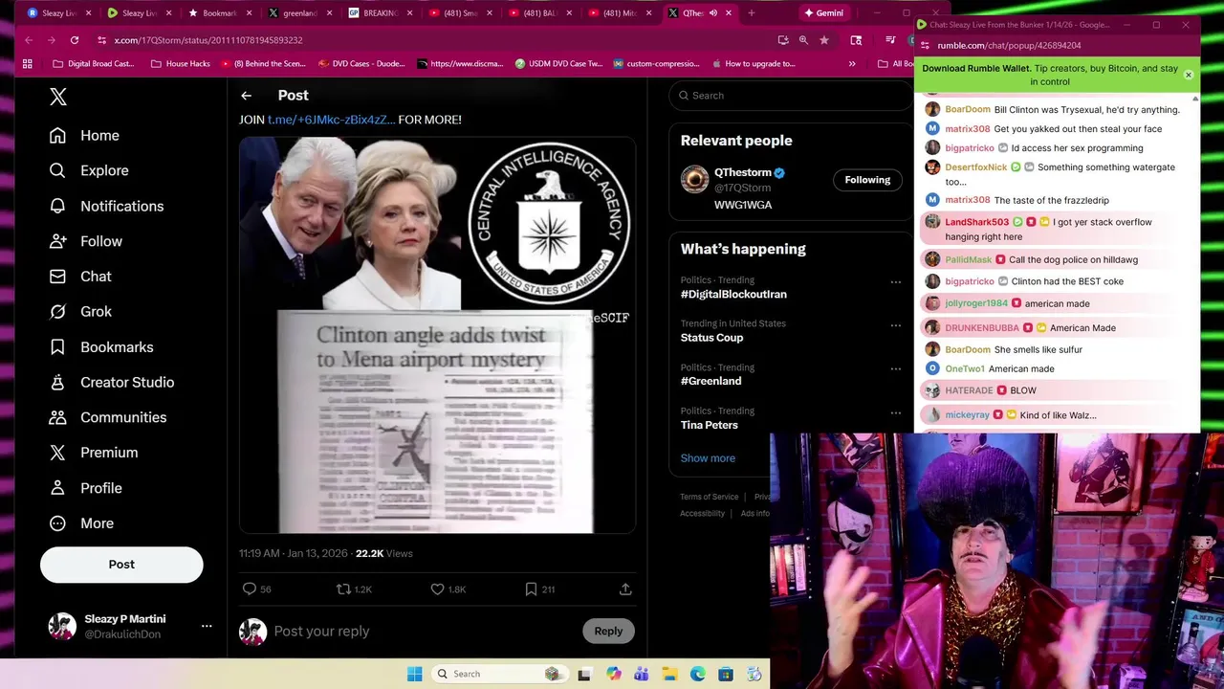
Task: Dismiss the Rumble Wallet banner
Action: coord(1189,75)
